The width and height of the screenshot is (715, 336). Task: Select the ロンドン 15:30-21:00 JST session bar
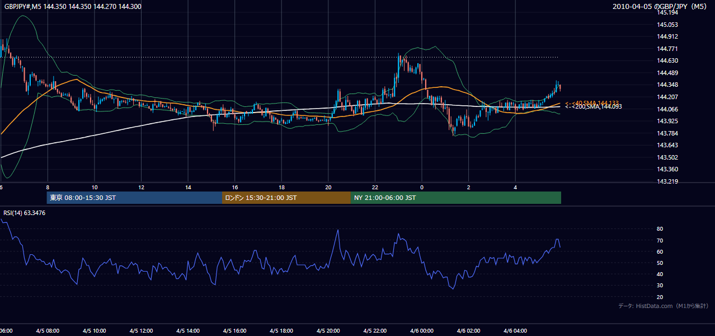click(x=286, y=198)
